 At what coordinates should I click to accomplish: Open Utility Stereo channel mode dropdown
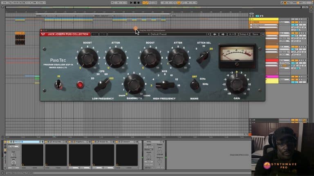(x=148, y=150)
